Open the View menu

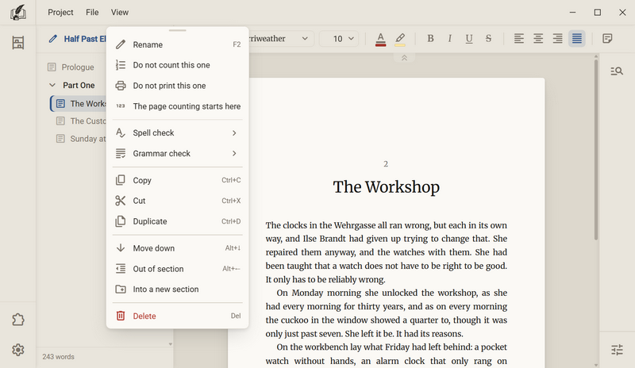coord(120,12)
